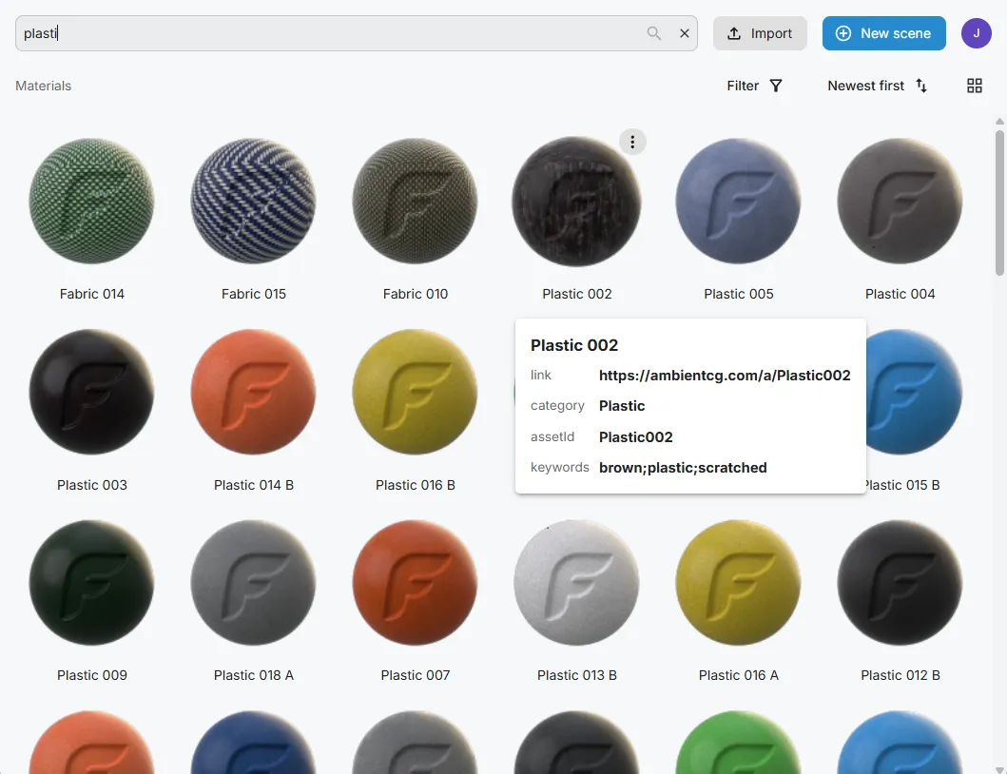Click the grid view layout icon
Screen dimensions: 1007x774
[975, 86]
